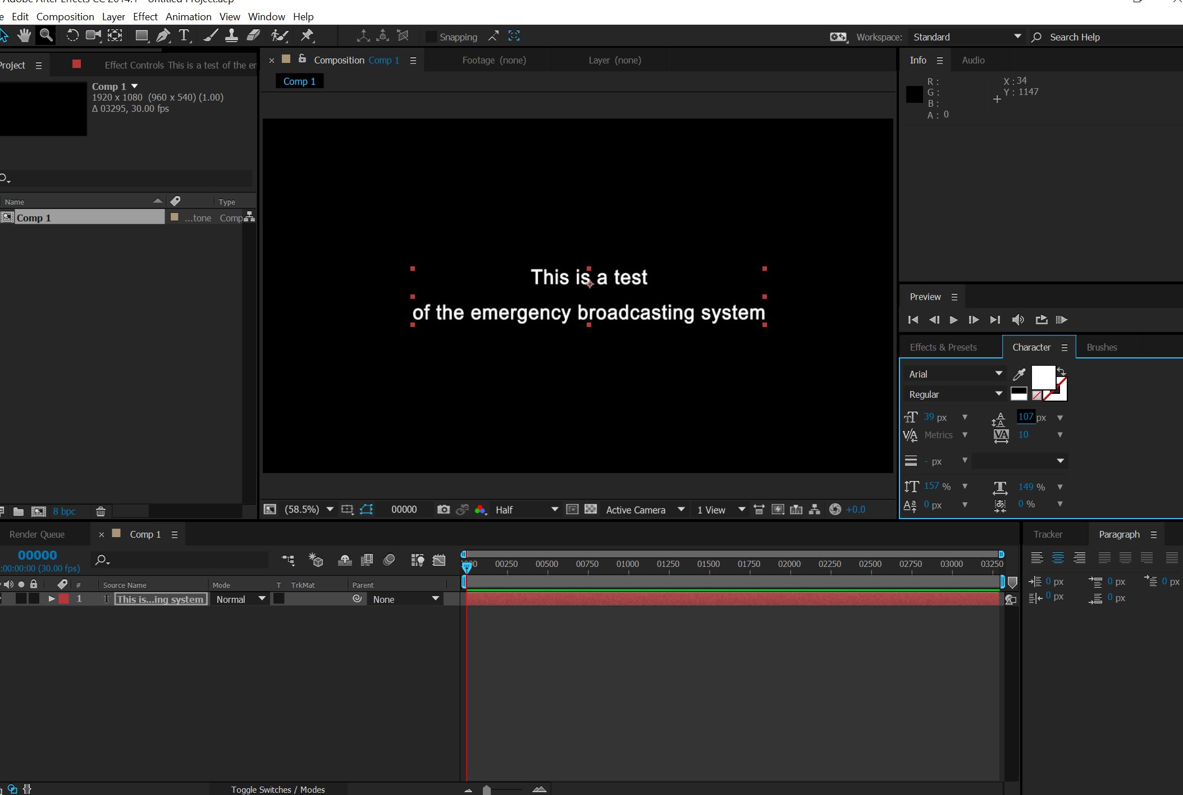
Task: Open the Animation menu
Action: click(x=188, y=17)
